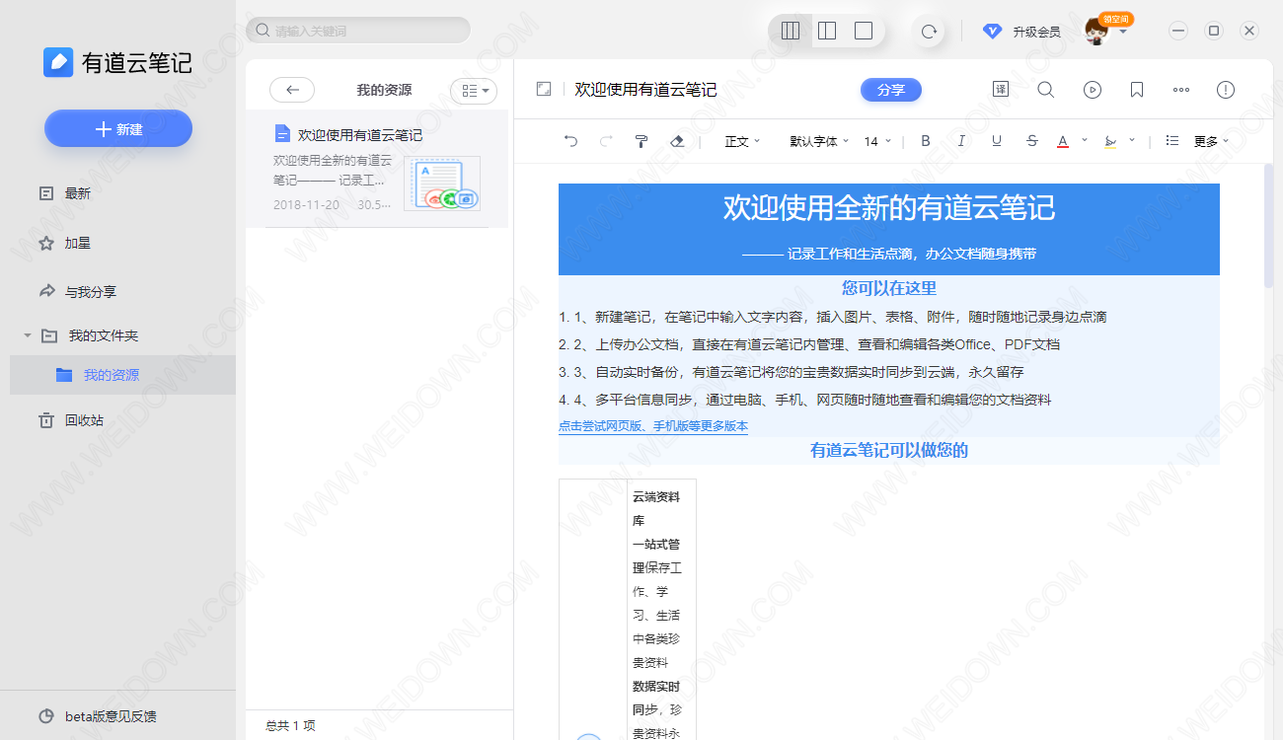Toggle underline formatting
The height and width of the screenshot is (740, 1283).
(997, 141)
